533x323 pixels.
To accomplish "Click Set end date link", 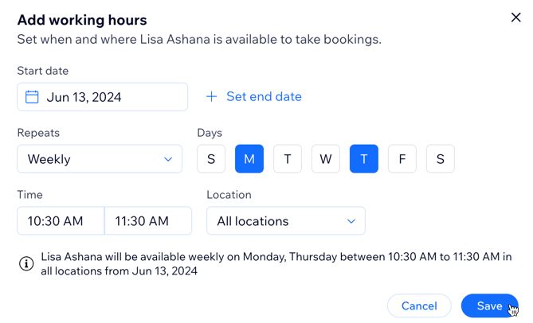I will [x=264, y=97].
